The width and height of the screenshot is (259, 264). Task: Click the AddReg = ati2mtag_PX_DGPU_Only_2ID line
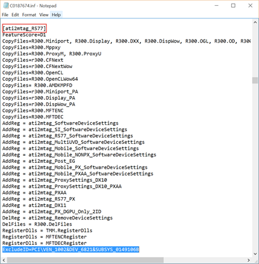click(x=52, y=211)
